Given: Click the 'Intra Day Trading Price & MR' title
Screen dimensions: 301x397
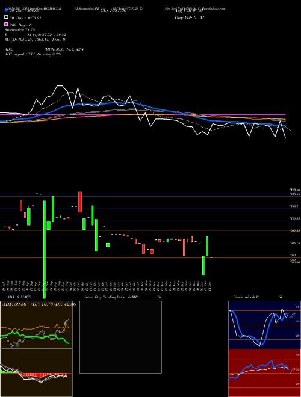Looking at the screenshot, I should coord(111,297).
